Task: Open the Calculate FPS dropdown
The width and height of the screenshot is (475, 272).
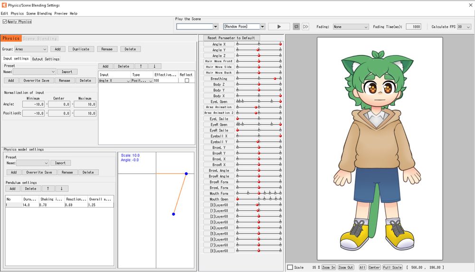Action: coord(464,27)
